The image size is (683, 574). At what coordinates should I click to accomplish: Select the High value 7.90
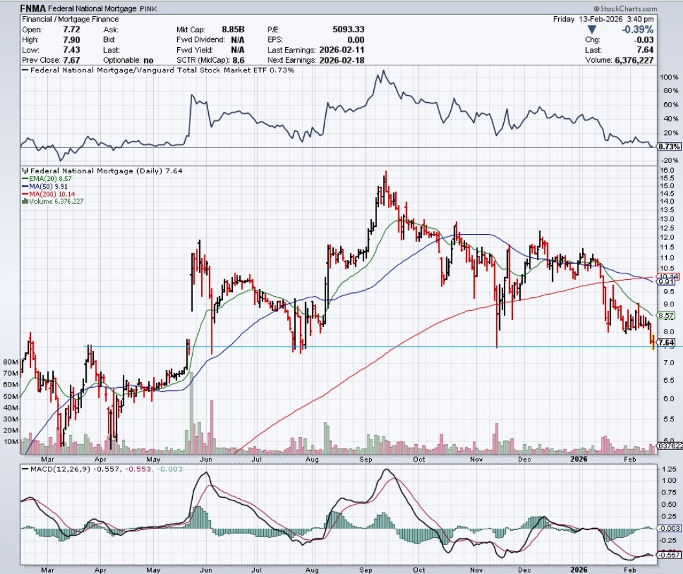71,39
